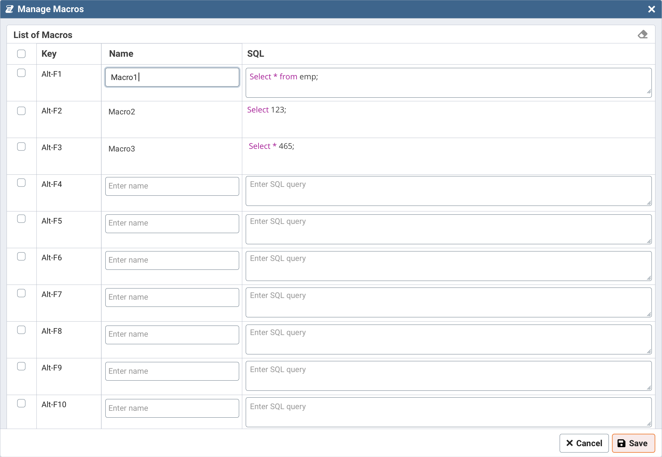Click the Alt-F9 SQL query box
The height and width of the screenshot is (457, 662).
(448, 376)
